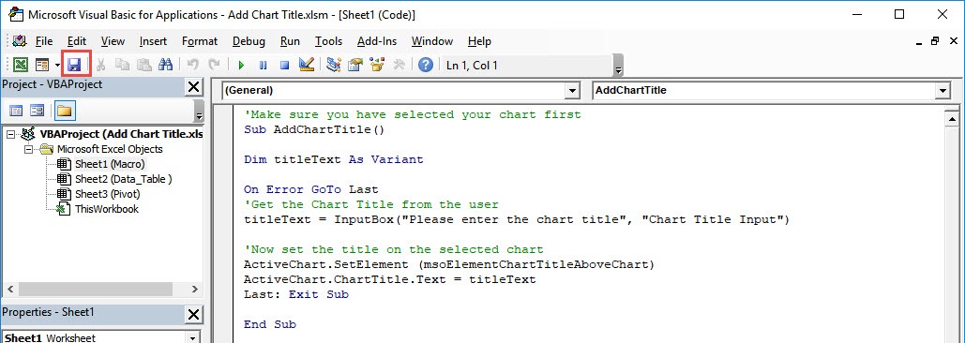Select ThisWorkbook in project tree
The image size is (965, 343).
pyautogui.click(x=107, y=209)
